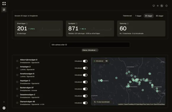Open the Täckning card showing 60
Viewport: 172px width, 112px height.
pos(141,29)
